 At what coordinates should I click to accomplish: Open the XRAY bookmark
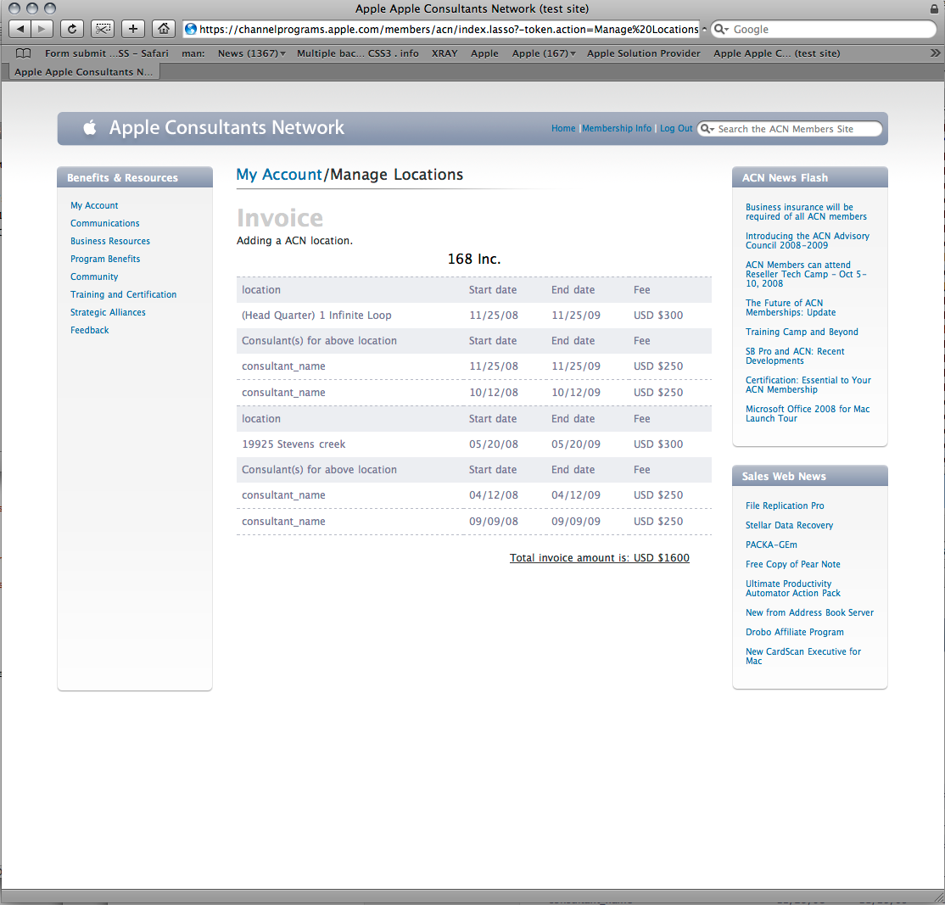(x=445, y=53)
